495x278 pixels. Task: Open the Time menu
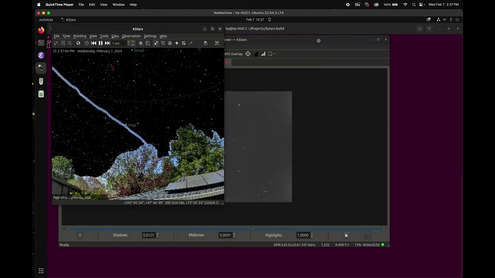click(67, 36)
